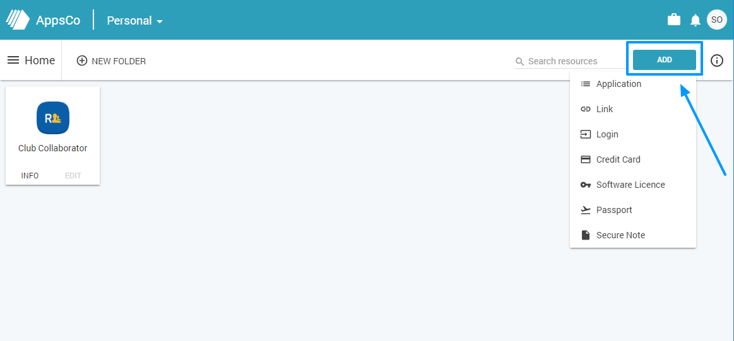Click INFO on Club Collaborator card

(30, 176)
